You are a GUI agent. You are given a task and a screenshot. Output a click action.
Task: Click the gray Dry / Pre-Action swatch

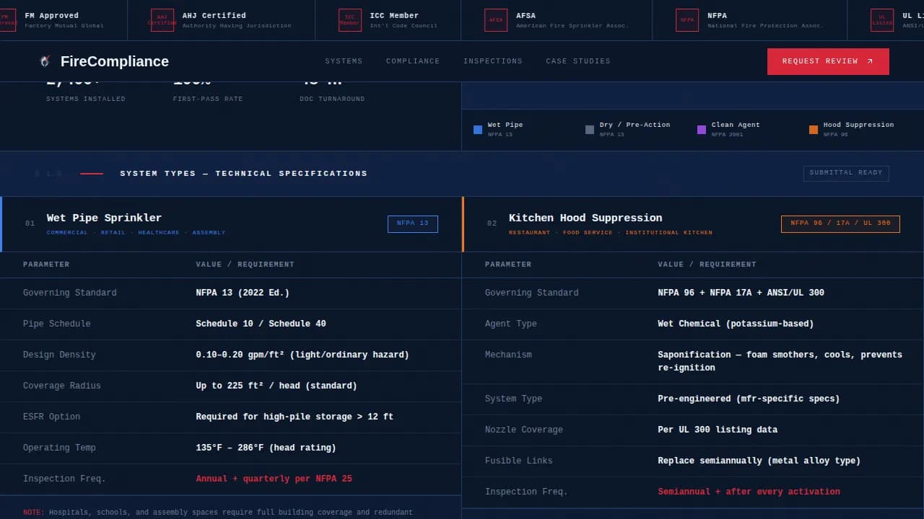coord(590,130)
